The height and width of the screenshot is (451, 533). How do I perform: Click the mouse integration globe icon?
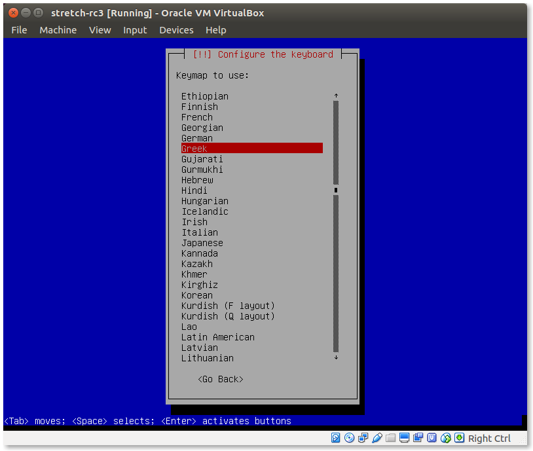[x=446, y=438]
